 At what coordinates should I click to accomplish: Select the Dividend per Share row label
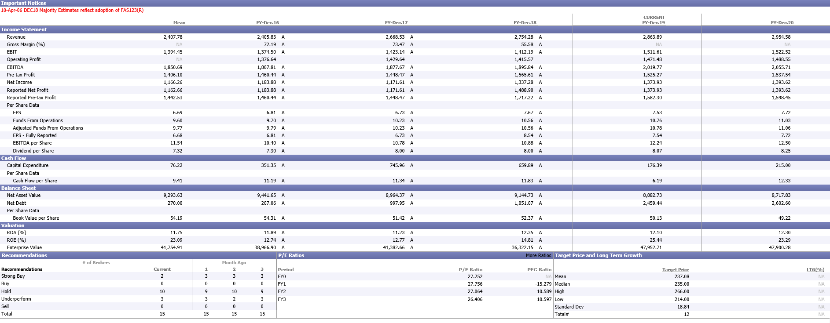tap(33, 151)
